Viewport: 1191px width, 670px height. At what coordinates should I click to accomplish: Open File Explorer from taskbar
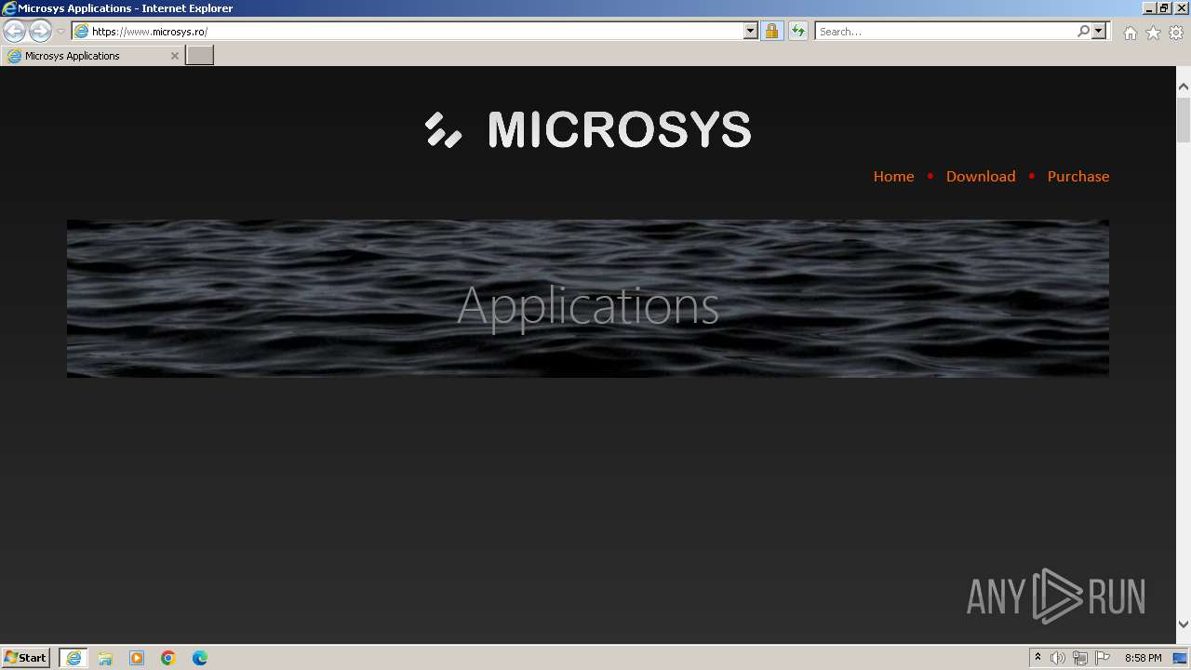coord(105,658)
